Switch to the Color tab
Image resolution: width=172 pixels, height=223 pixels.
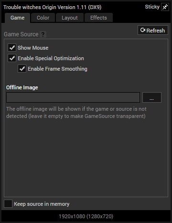click(43, 18)
